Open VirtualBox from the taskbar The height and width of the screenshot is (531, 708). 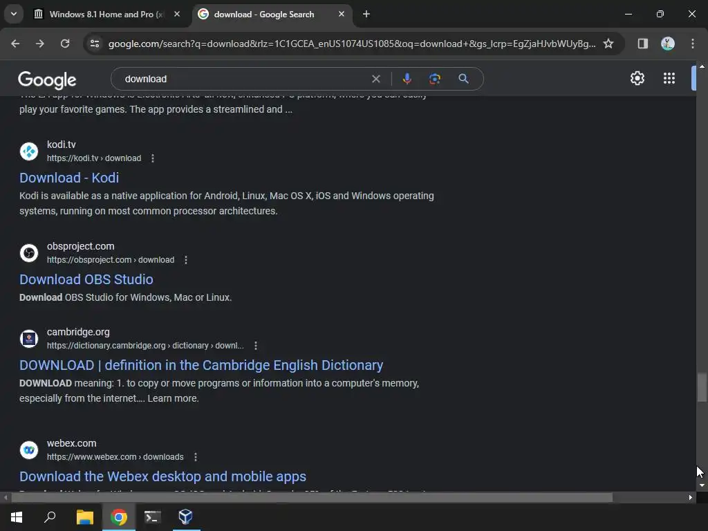185,517
